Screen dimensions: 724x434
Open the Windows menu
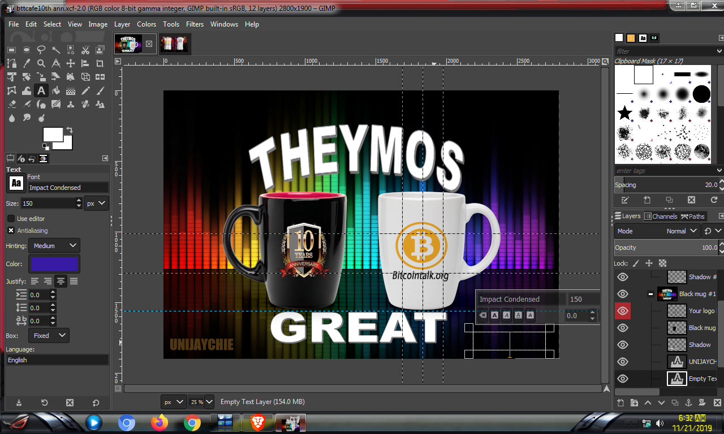point(224,24)
